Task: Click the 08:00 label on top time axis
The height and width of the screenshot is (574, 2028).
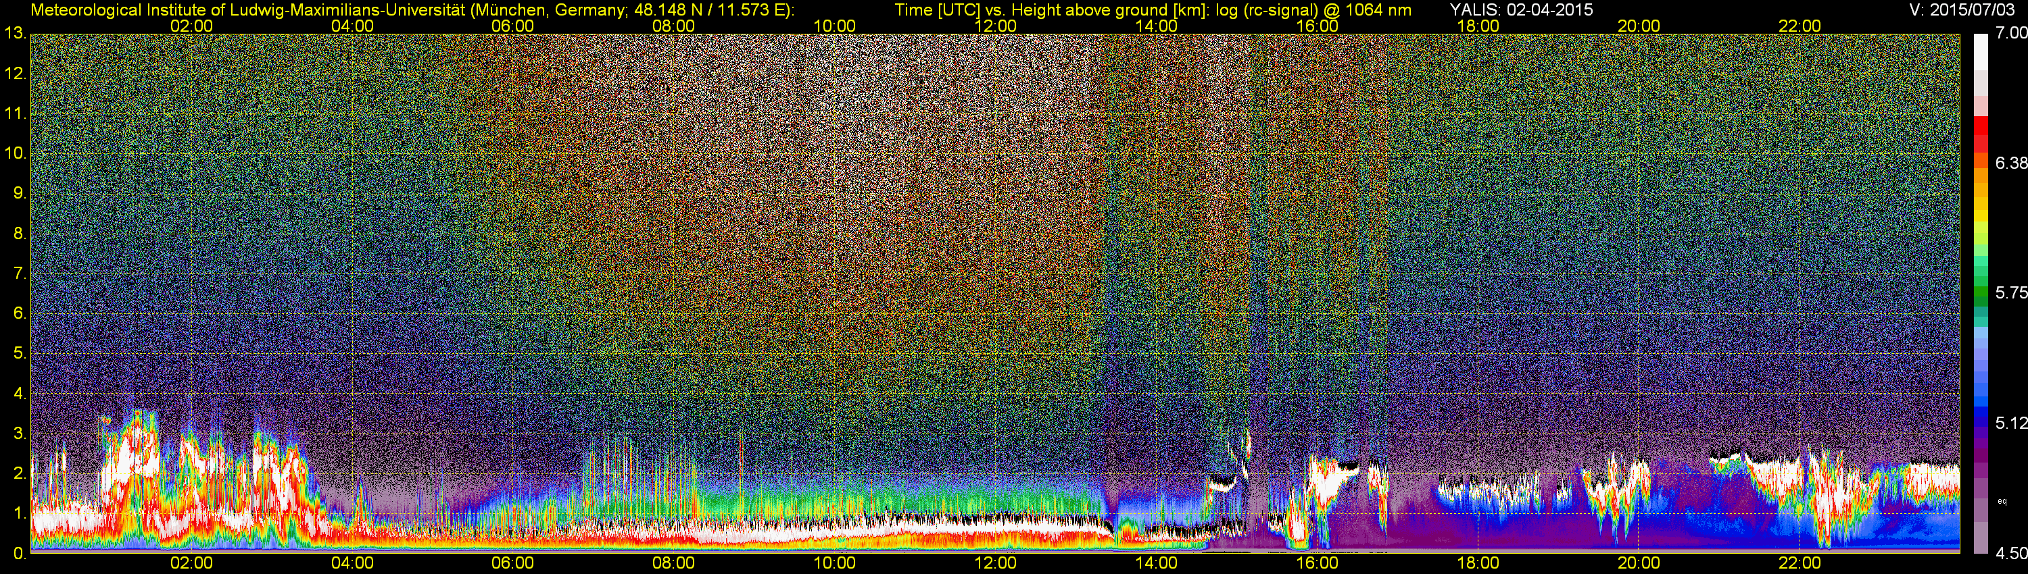Action: click(x=674, y=26)
